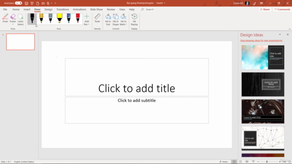The width and height of the screenshot is (292, 164).
Task: Open the Add Pen dropdown arrow
Action: point(89,24)
